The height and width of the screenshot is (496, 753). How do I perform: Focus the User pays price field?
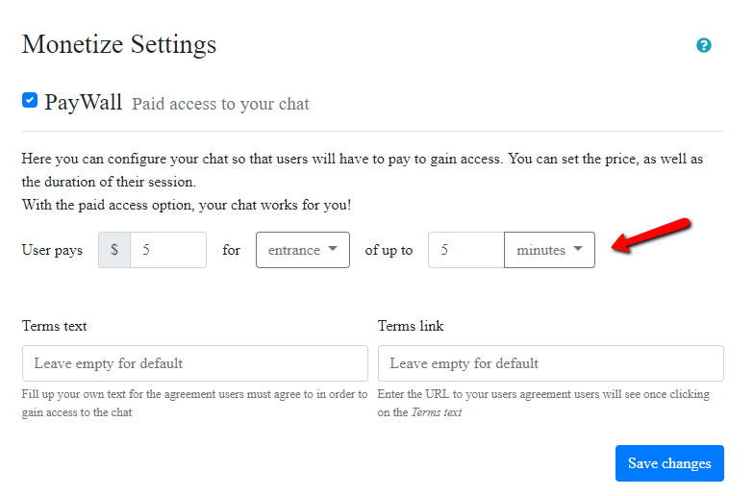pos(168,250)
